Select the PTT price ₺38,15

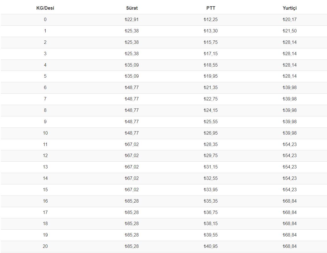[x=211, y=223]
